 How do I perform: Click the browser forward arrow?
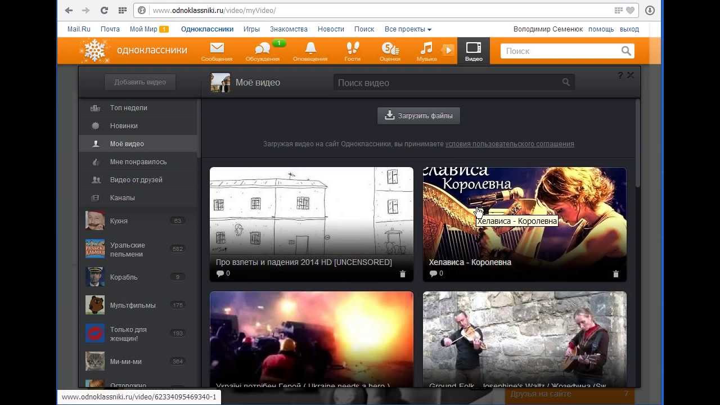[x=85, y=10]
